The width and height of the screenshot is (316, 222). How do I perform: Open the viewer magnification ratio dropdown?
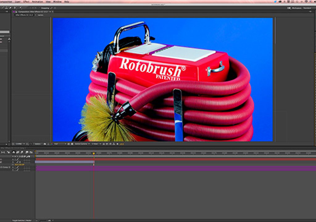(x=20, y=144)
